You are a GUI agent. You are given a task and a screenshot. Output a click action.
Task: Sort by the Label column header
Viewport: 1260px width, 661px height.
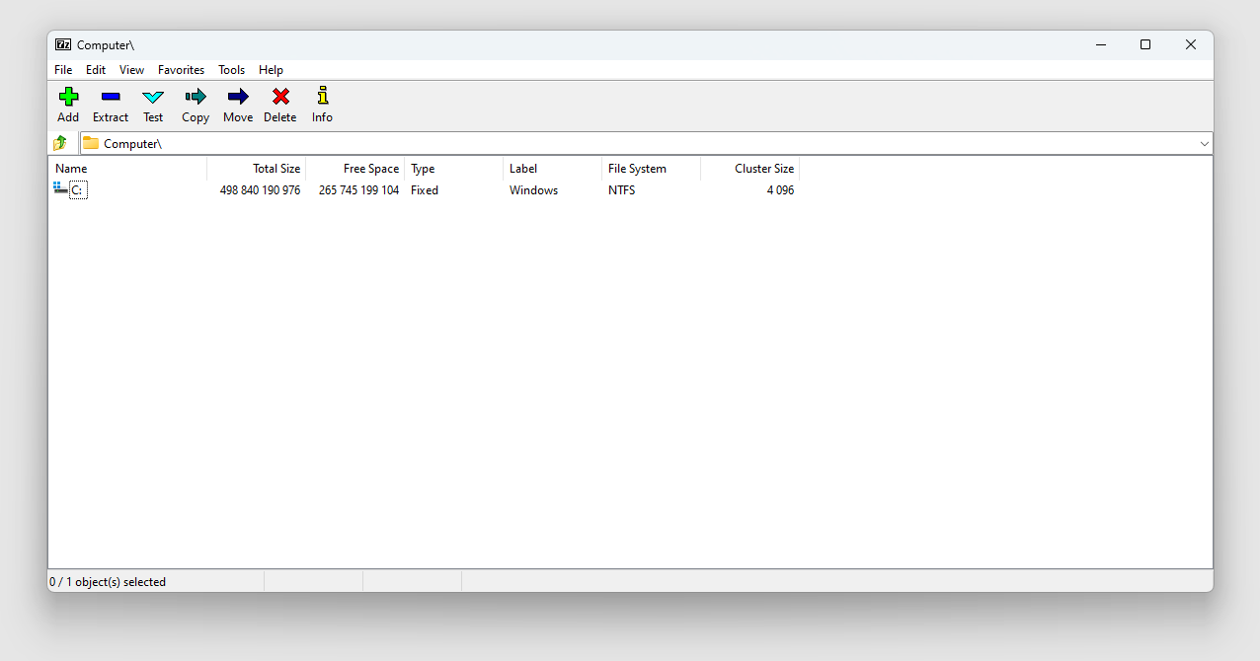(553, 169)
